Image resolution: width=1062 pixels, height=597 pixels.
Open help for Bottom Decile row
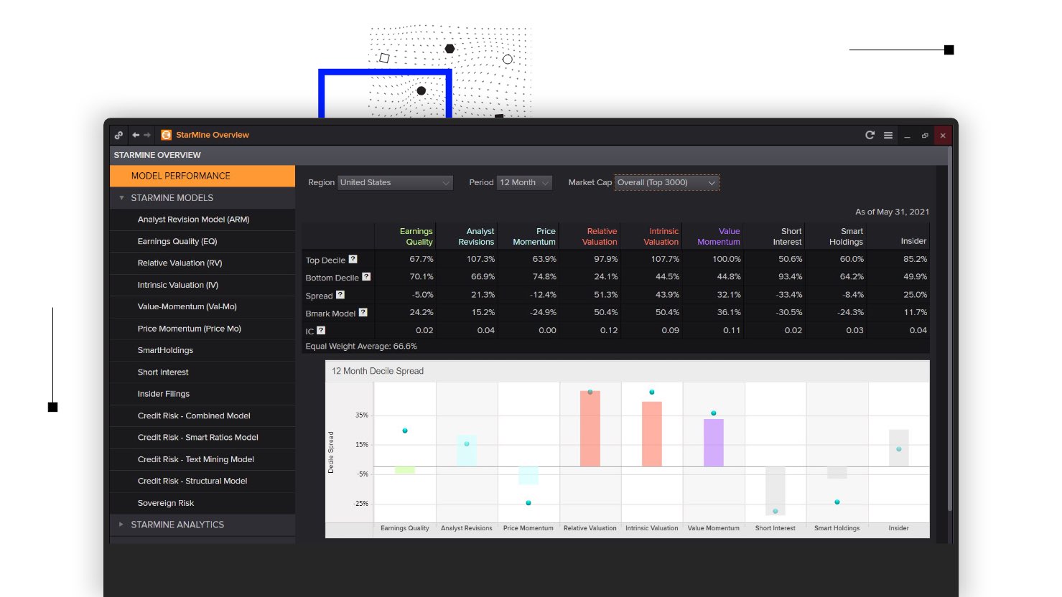pyautogui.click(x=366, y=276)
